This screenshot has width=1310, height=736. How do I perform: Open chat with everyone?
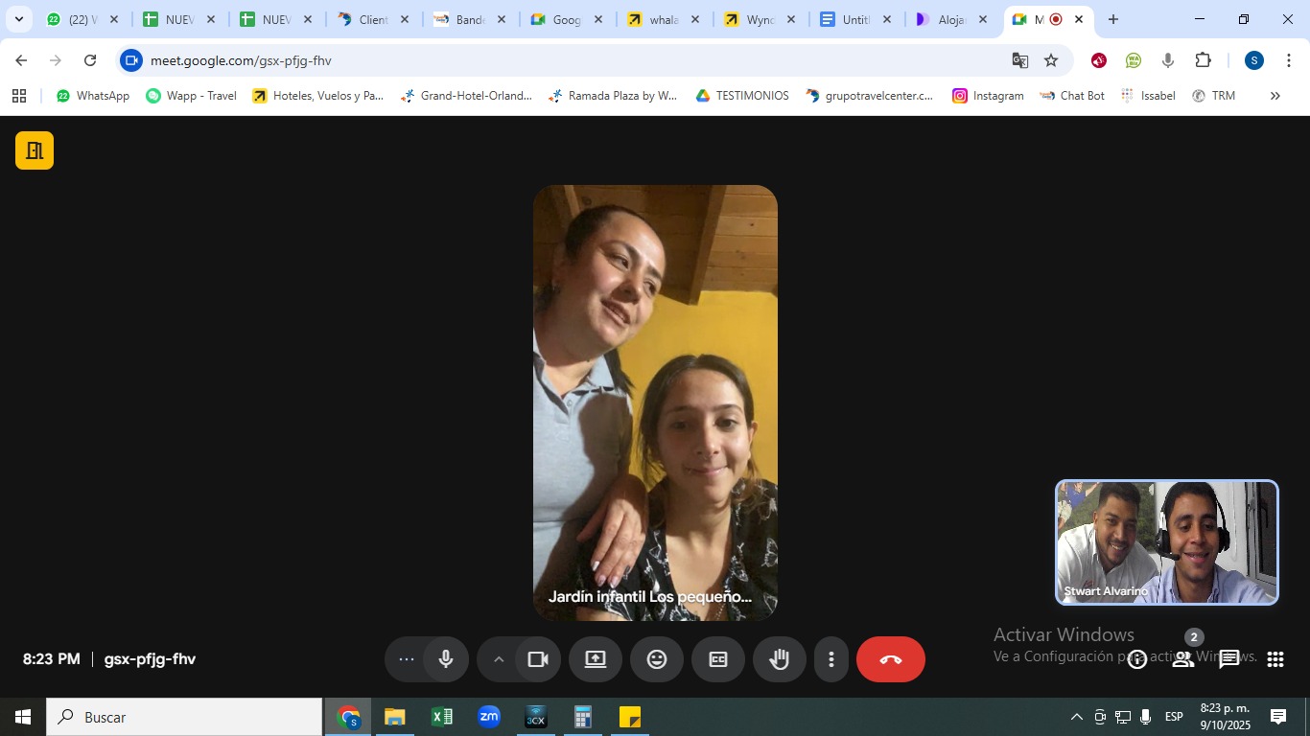pos(1229,659)
